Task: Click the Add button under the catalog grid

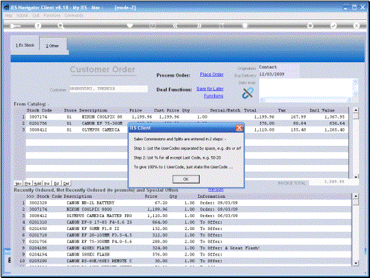Action: coord(38,184)
